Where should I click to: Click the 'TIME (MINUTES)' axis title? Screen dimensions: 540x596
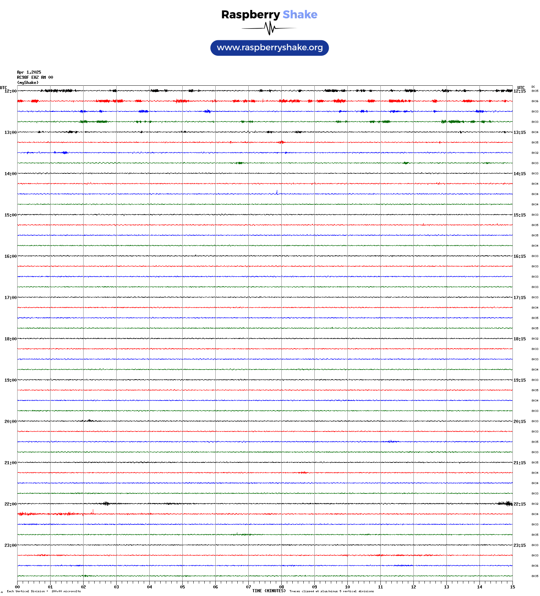pos(269,591)
